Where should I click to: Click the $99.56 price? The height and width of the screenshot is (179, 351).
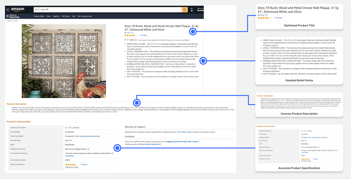(x=133, y=40)
